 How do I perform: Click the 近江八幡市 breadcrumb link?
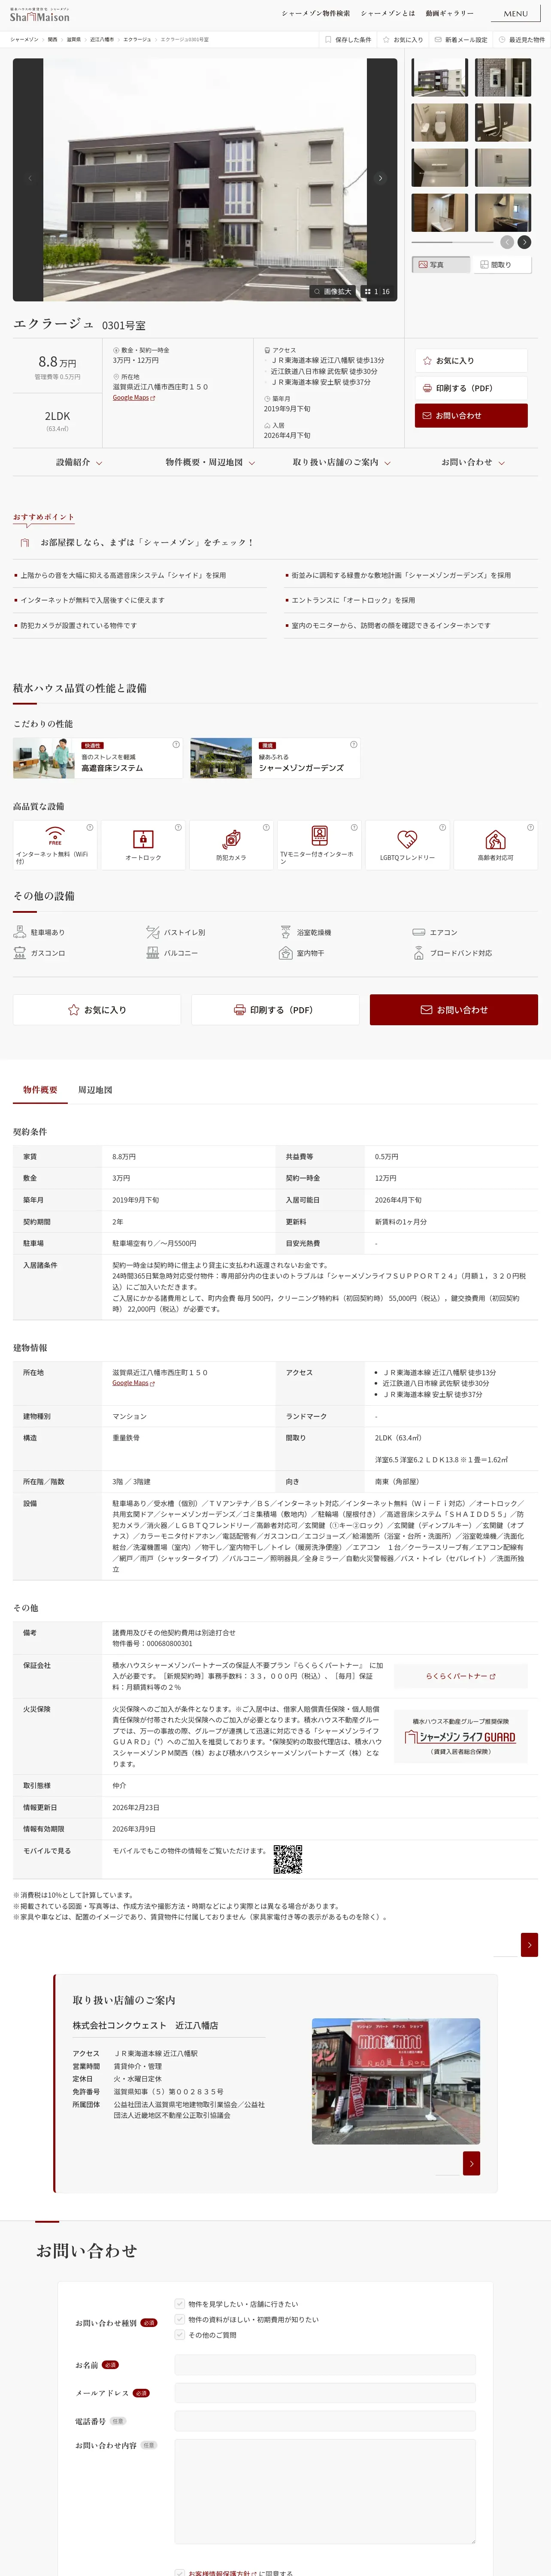tap(102, 40)
